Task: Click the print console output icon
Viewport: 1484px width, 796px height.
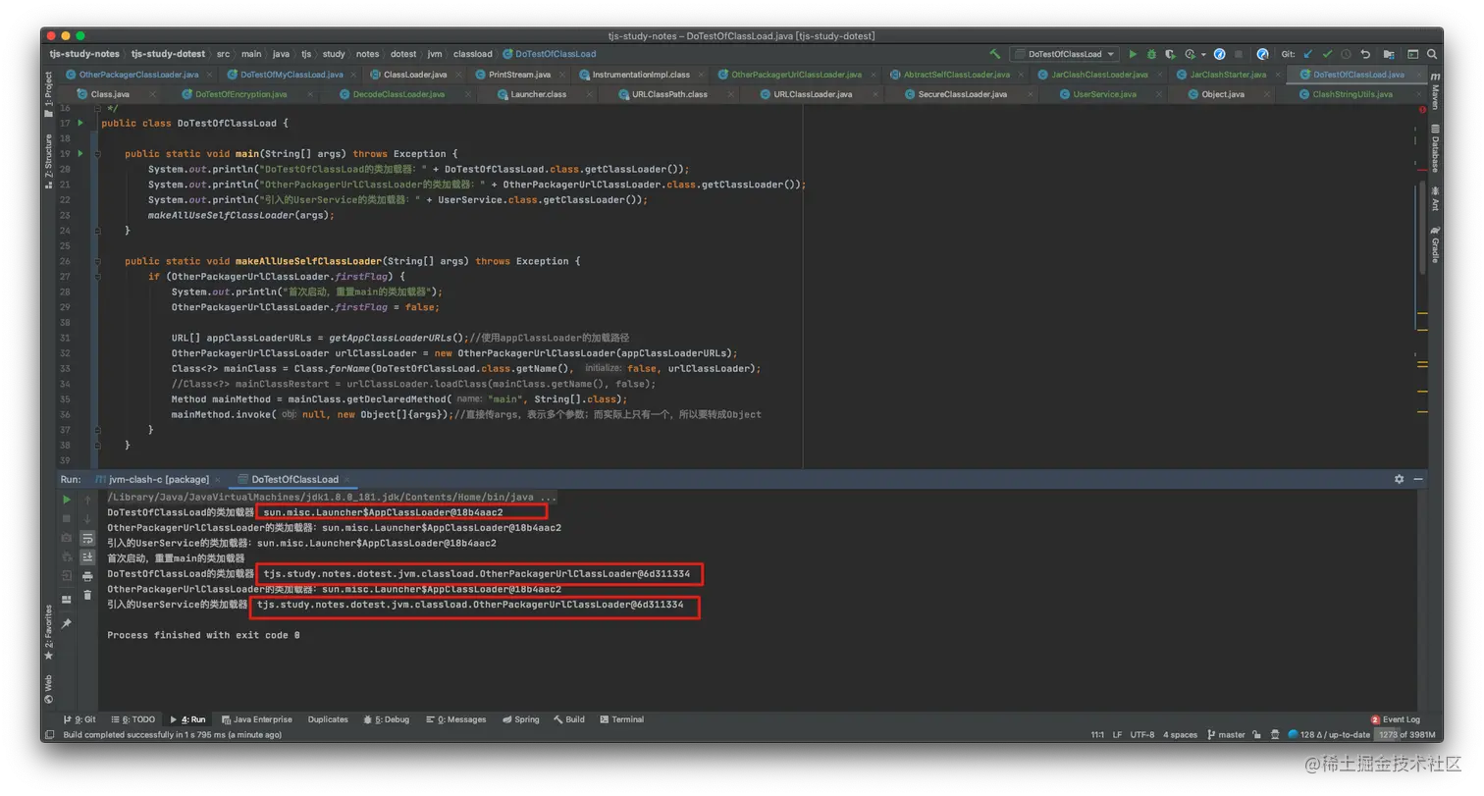Action: click(x=87, y=576)
